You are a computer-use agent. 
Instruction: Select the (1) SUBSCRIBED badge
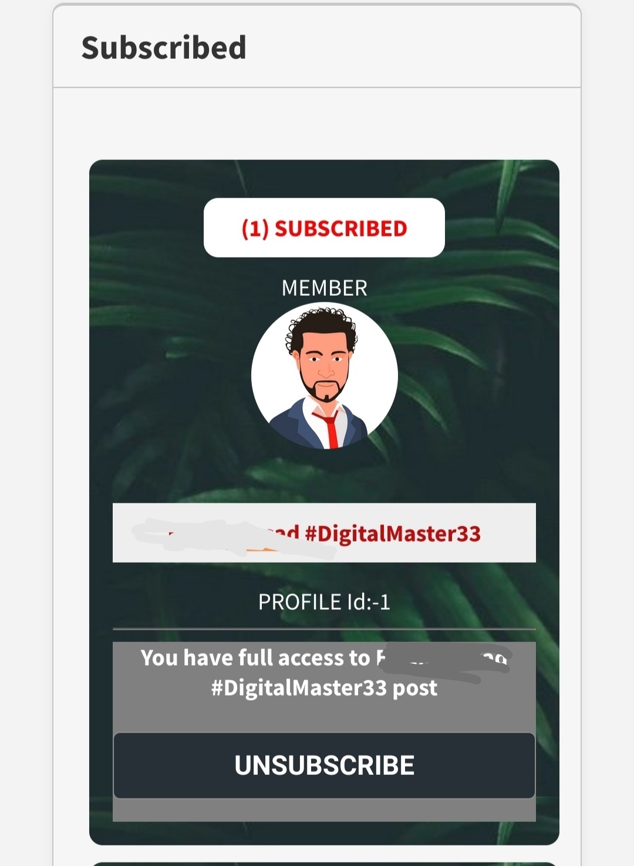tap(324, 228)
